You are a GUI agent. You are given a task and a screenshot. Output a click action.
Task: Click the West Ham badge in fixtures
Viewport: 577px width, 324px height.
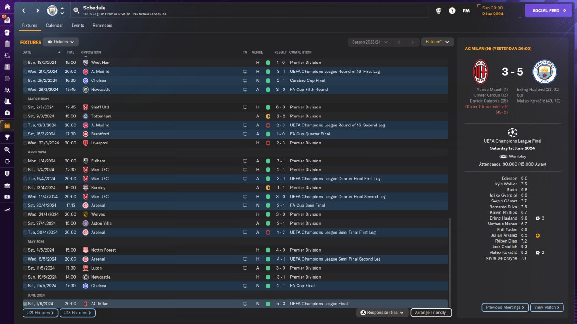click(86, 63)
